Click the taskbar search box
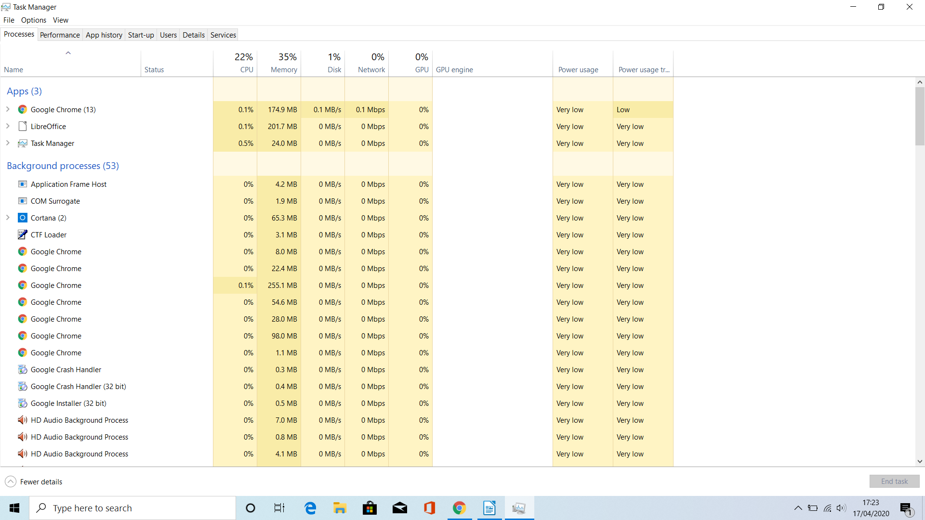Screen dimensions: 925x520 click(132, 508)
